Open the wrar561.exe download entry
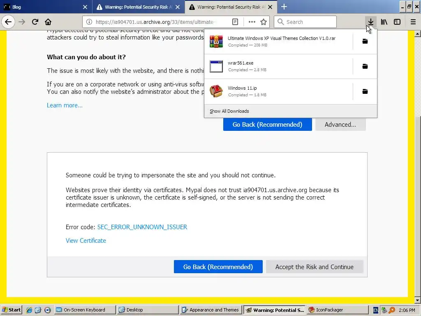This screenshot has width=421, height=316. pos(278,66)
